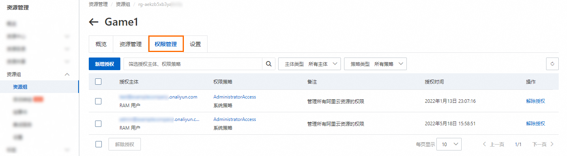
Task: Go to next page arrow
Action: (552, 145)
